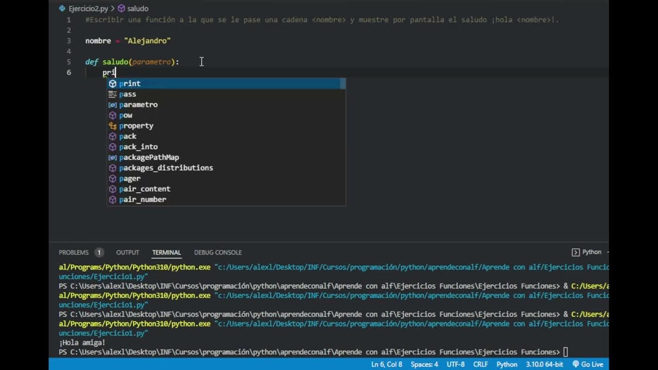Click the parametro argument on line 5

151,62
